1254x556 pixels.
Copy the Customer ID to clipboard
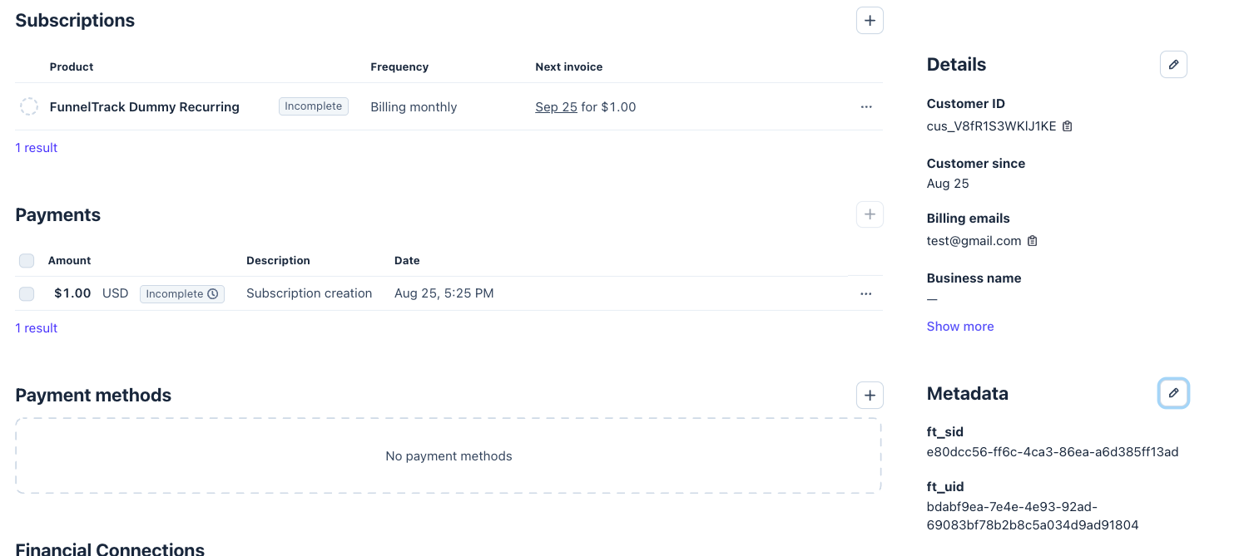1068,126
